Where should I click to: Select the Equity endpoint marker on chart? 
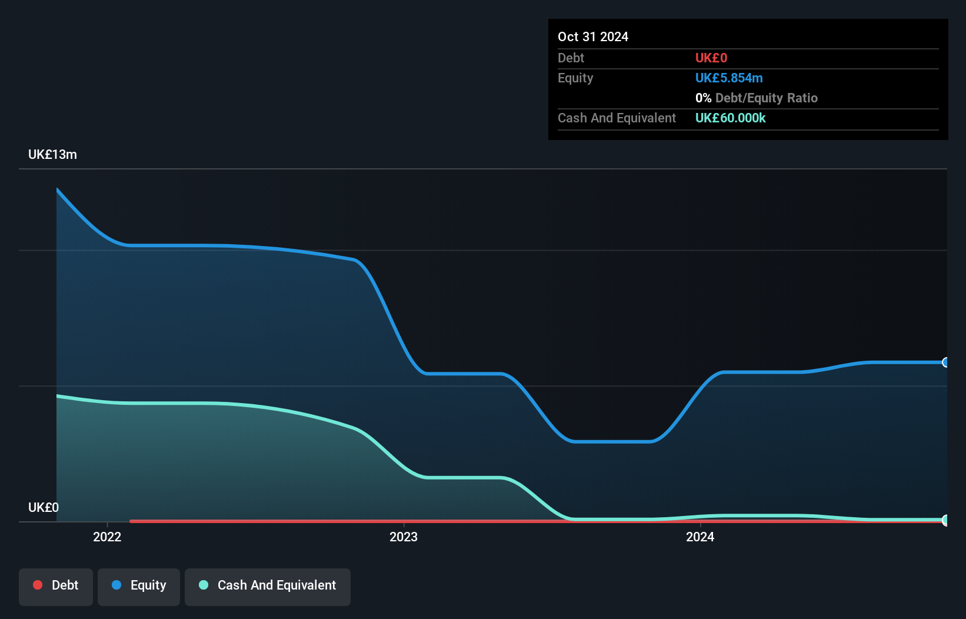[945, 362]
